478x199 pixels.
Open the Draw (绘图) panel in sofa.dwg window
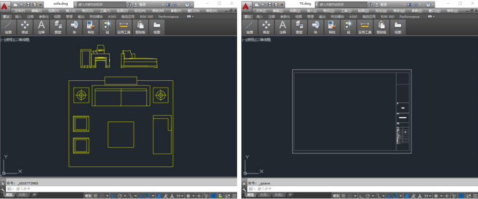(x=8, y=27)
